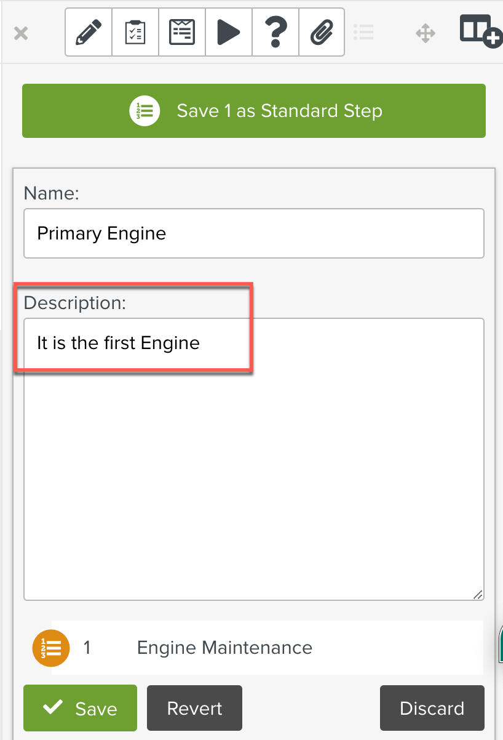Click the Revert button
Image resolution: width=503 pixels, height=740 pixels.
(194, 708)
